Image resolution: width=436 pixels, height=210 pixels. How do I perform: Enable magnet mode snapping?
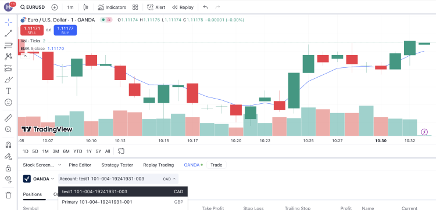tap(8, 145)
